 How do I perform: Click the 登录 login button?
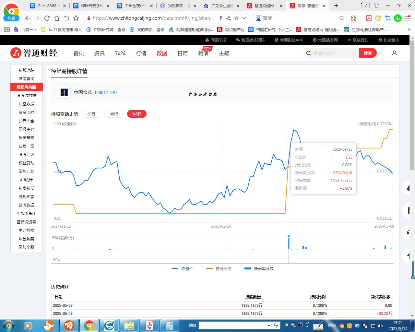coord(11,18)
